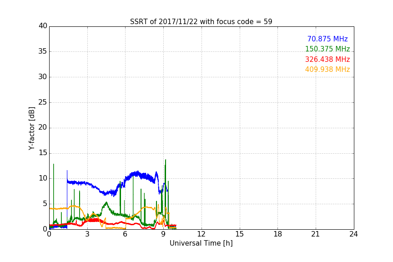Click the y-axis tick value 35
Screen dimensions: 393x262
click(43, 51)
